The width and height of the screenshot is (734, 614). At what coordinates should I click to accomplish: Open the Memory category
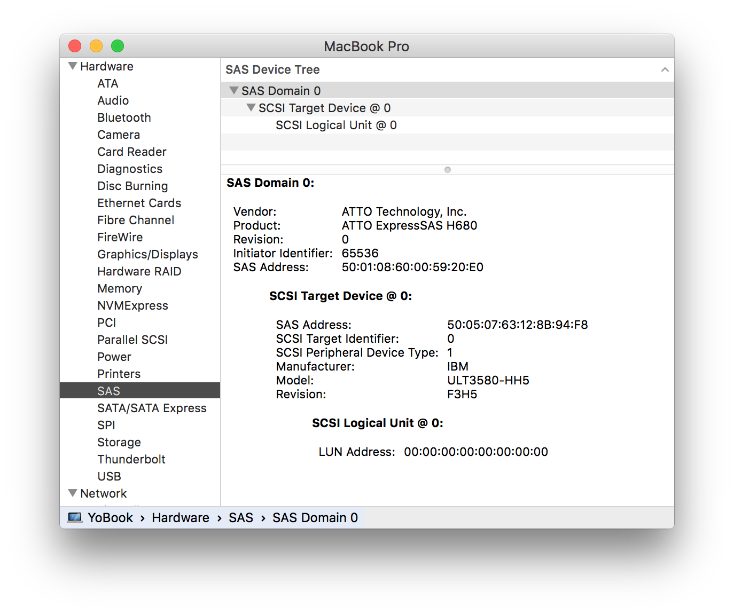click(120, 288)
